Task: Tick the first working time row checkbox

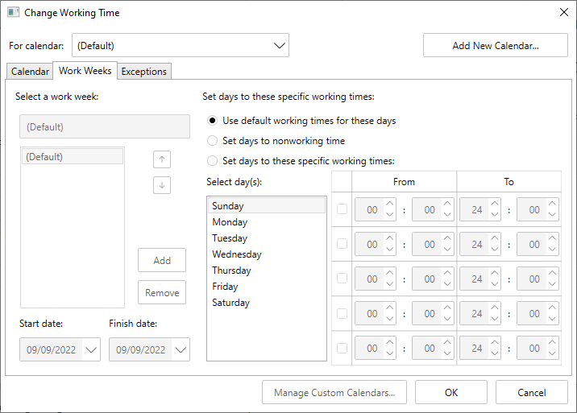Action: (x=342, y=209)
